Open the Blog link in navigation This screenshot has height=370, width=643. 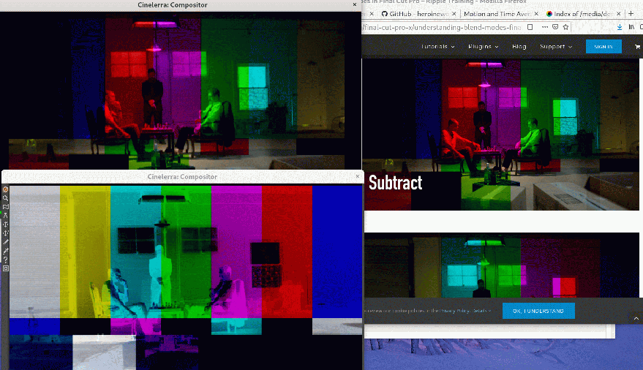tap(519, 47)
